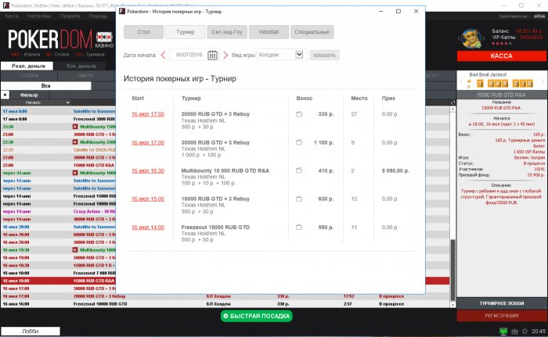548x337 pixels.
Task: Open the Правила menu in lobby
Action: [x=70, y=16]
